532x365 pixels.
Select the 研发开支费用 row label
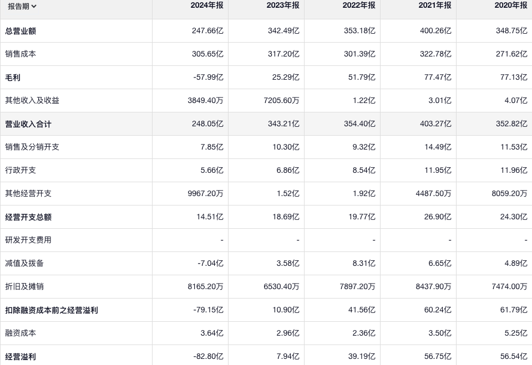(x=28, y=240)
